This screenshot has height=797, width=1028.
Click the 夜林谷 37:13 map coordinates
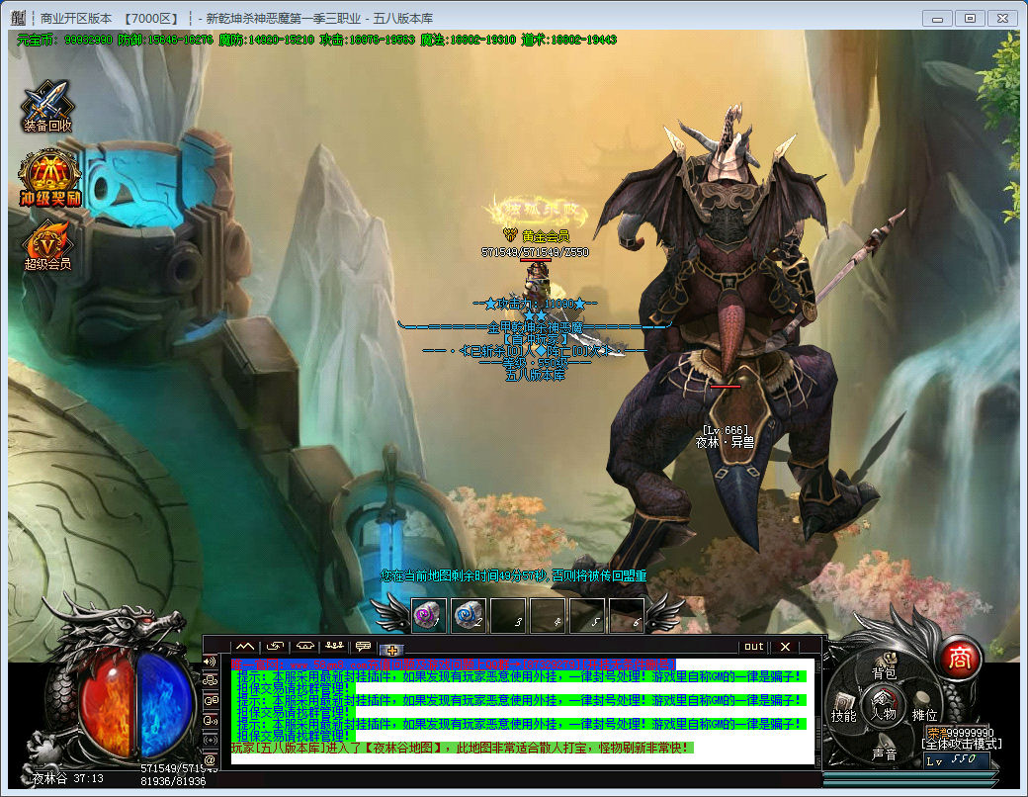(x=68, y=778)
